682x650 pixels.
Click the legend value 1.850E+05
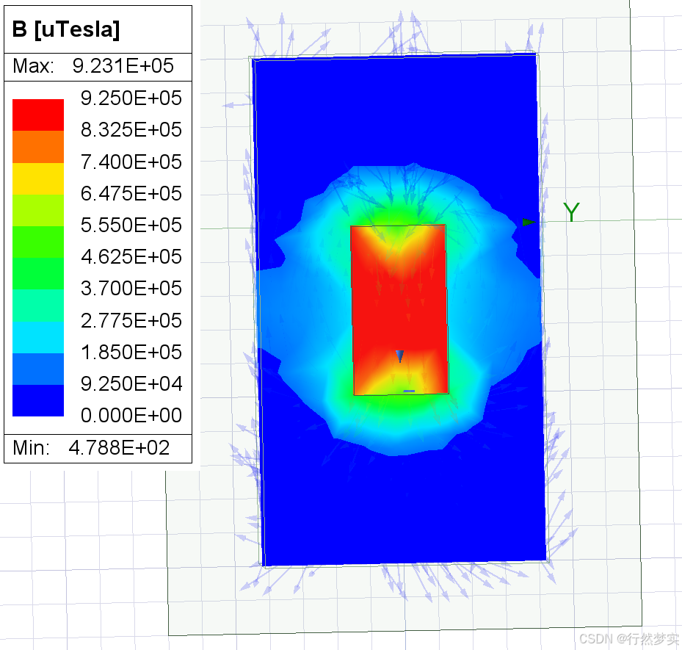(x=131, y=353)
